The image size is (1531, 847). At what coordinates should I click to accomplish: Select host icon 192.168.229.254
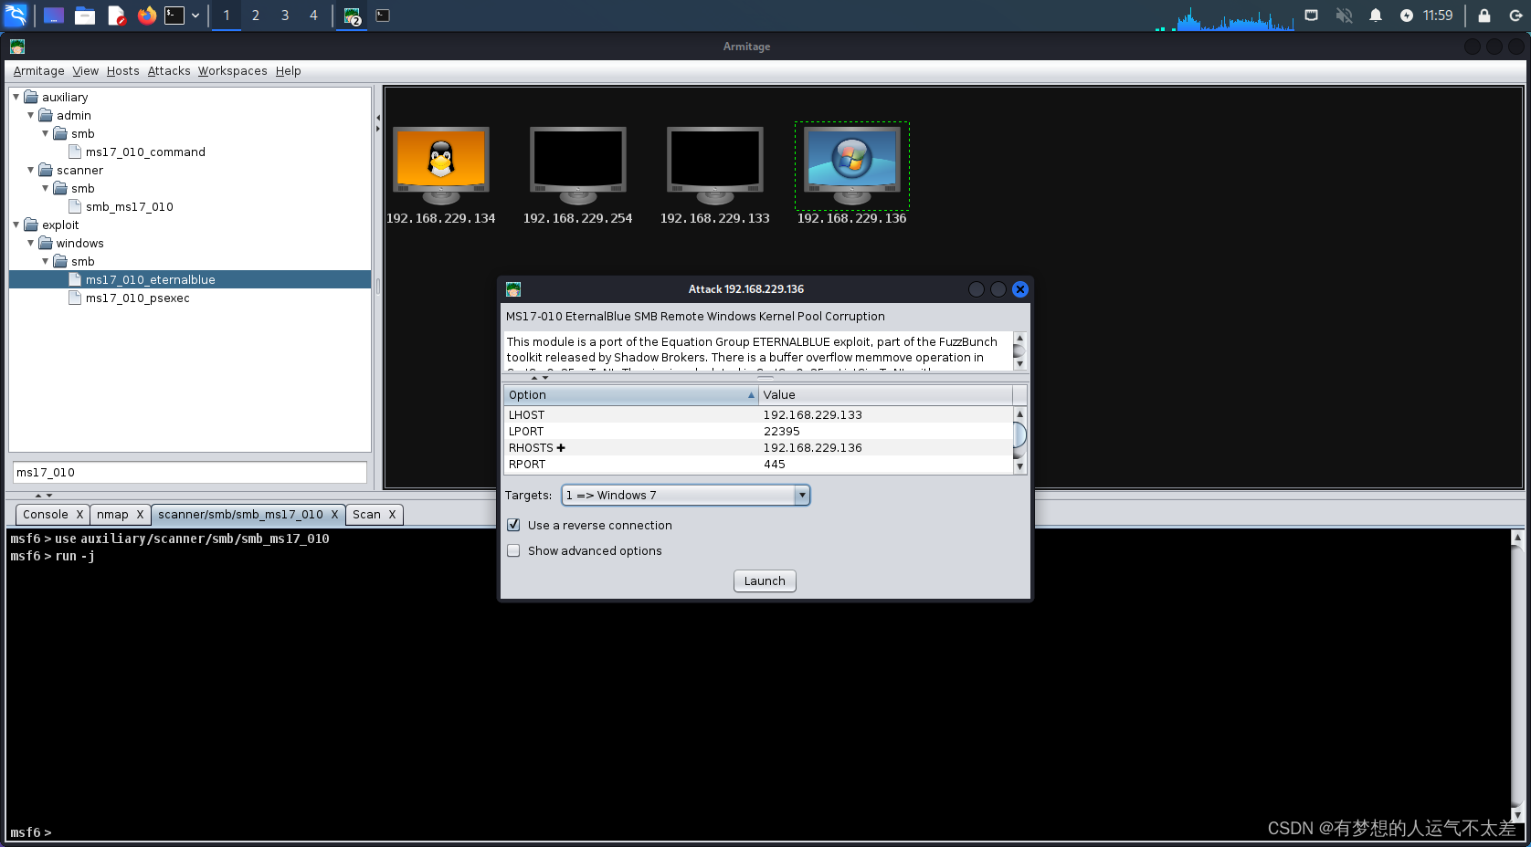pyautogui.click(x=578, y=165)
